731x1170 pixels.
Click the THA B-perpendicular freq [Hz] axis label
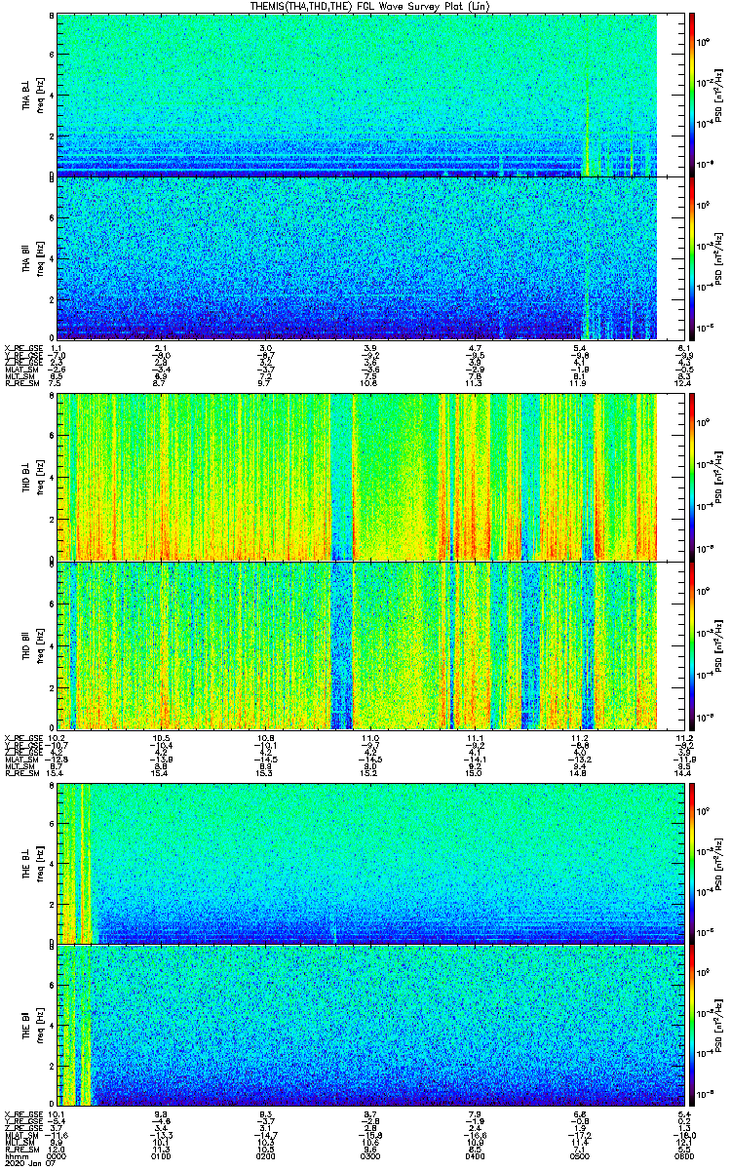point(41,96)
